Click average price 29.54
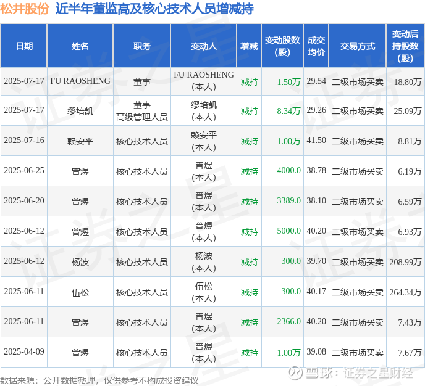This screenshot has width=425, height=386. [316, 81]
